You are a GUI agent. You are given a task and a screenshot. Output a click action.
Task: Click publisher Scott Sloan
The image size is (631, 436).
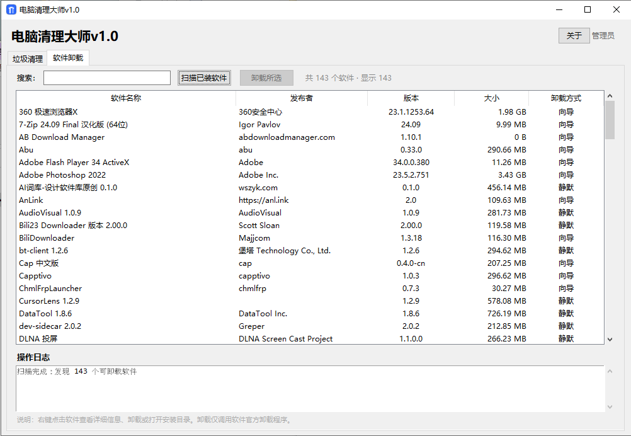coord(259,226)
